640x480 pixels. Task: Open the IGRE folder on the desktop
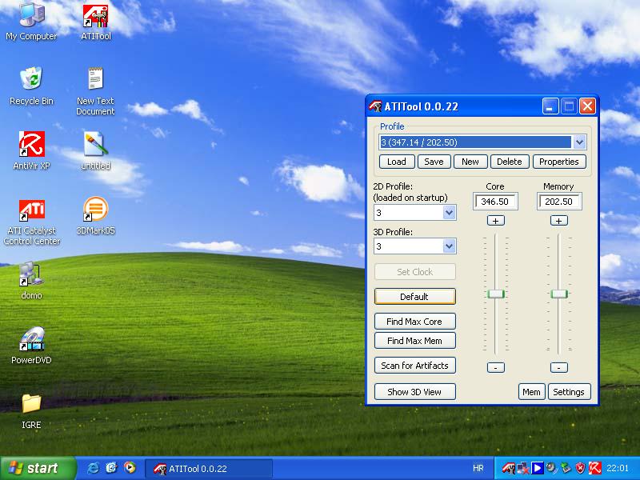click(31, 404)
